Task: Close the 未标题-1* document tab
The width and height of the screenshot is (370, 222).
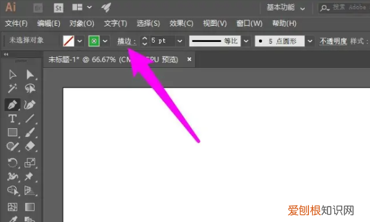Action: coord(189,59)
